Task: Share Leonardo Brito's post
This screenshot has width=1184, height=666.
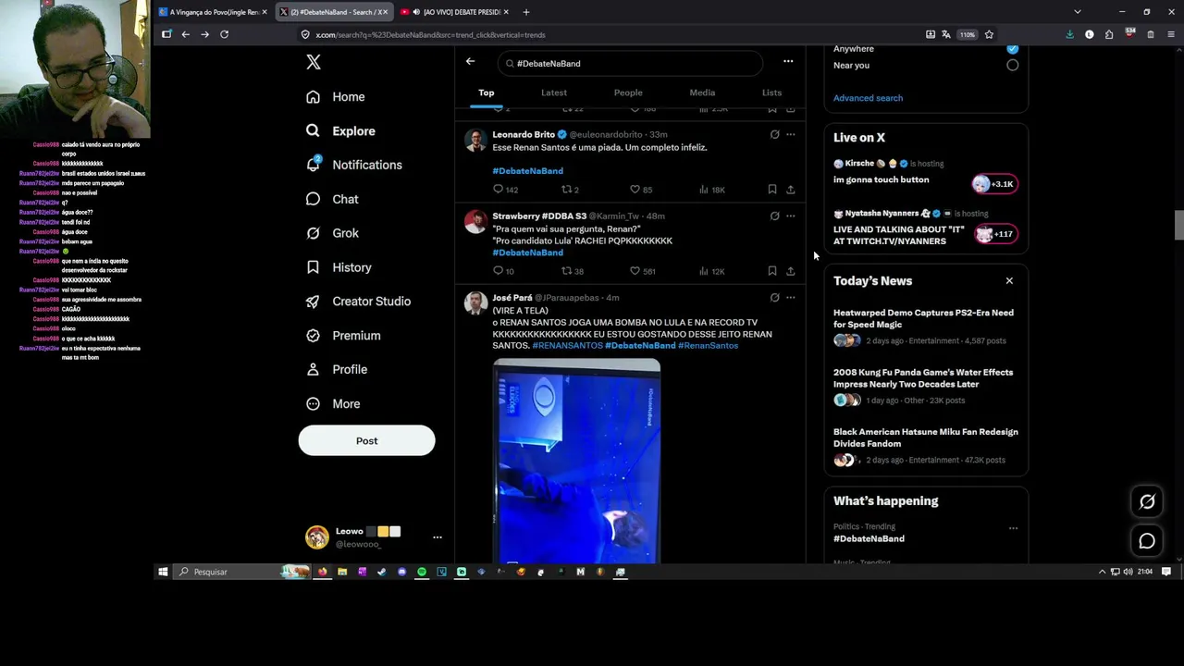Action: click(791, 190)
